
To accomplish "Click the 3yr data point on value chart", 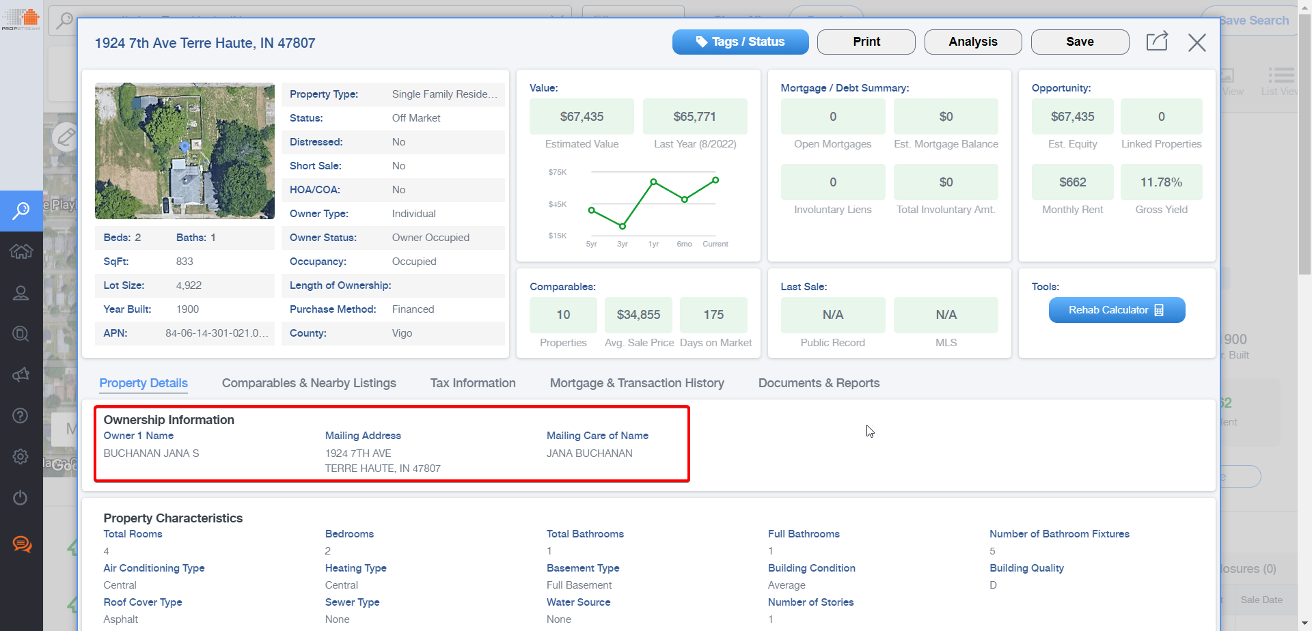I will (x=623, y=226).
